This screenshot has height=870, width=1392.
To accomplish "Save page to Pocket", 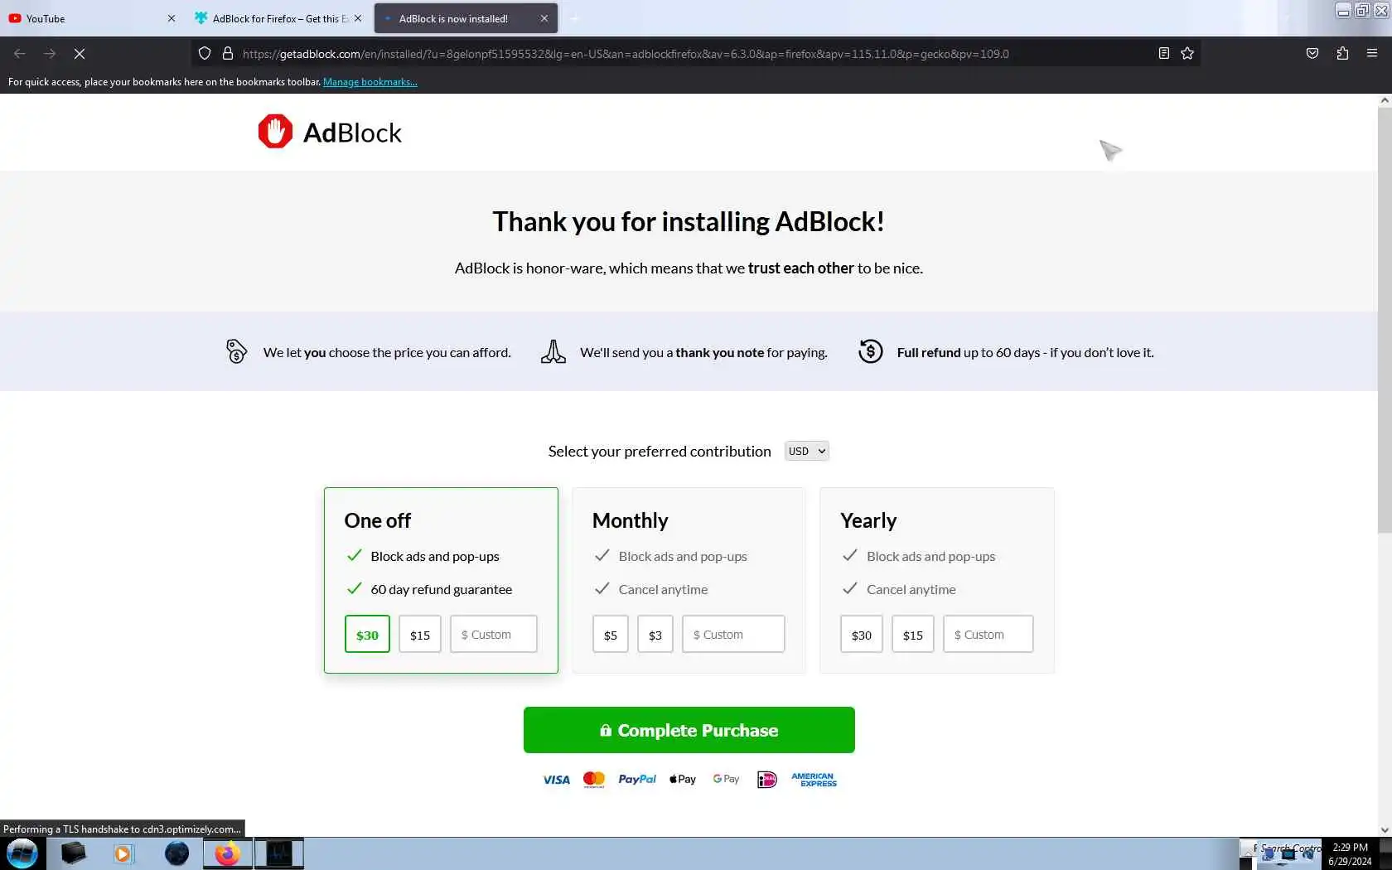I will 1312,54.
